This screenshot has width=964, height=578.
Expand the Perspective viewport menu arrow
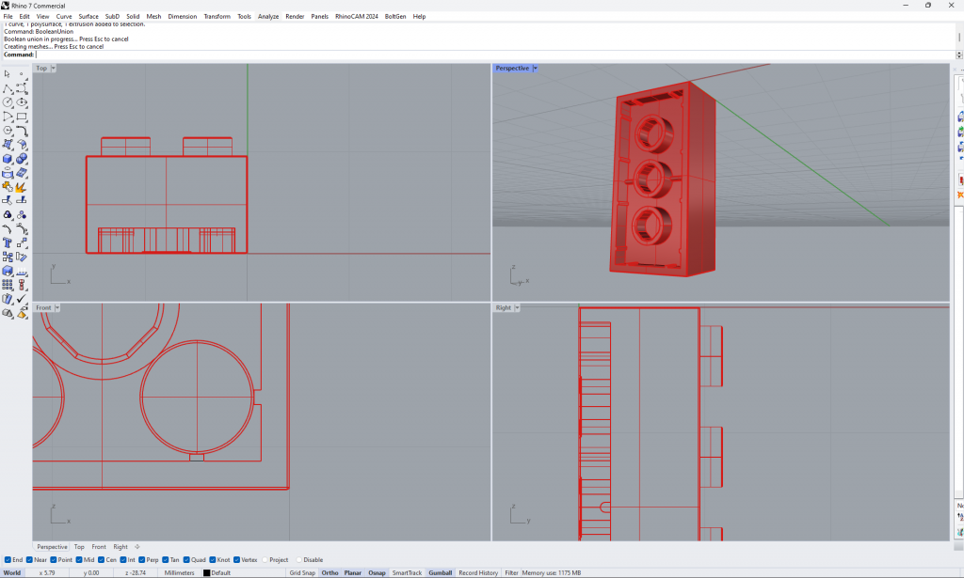click(535, 69)
